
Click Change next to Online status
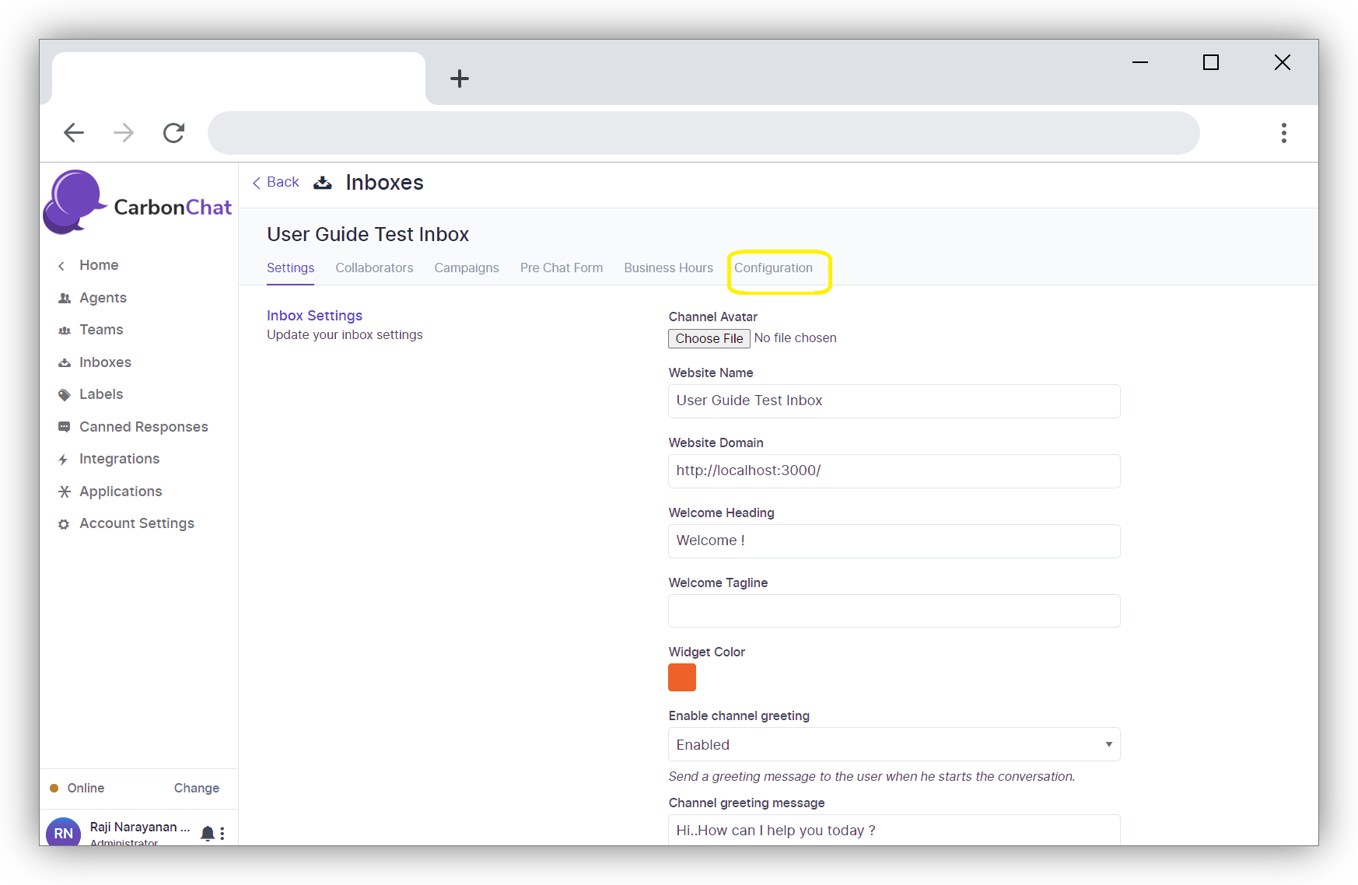click(196, 788)
